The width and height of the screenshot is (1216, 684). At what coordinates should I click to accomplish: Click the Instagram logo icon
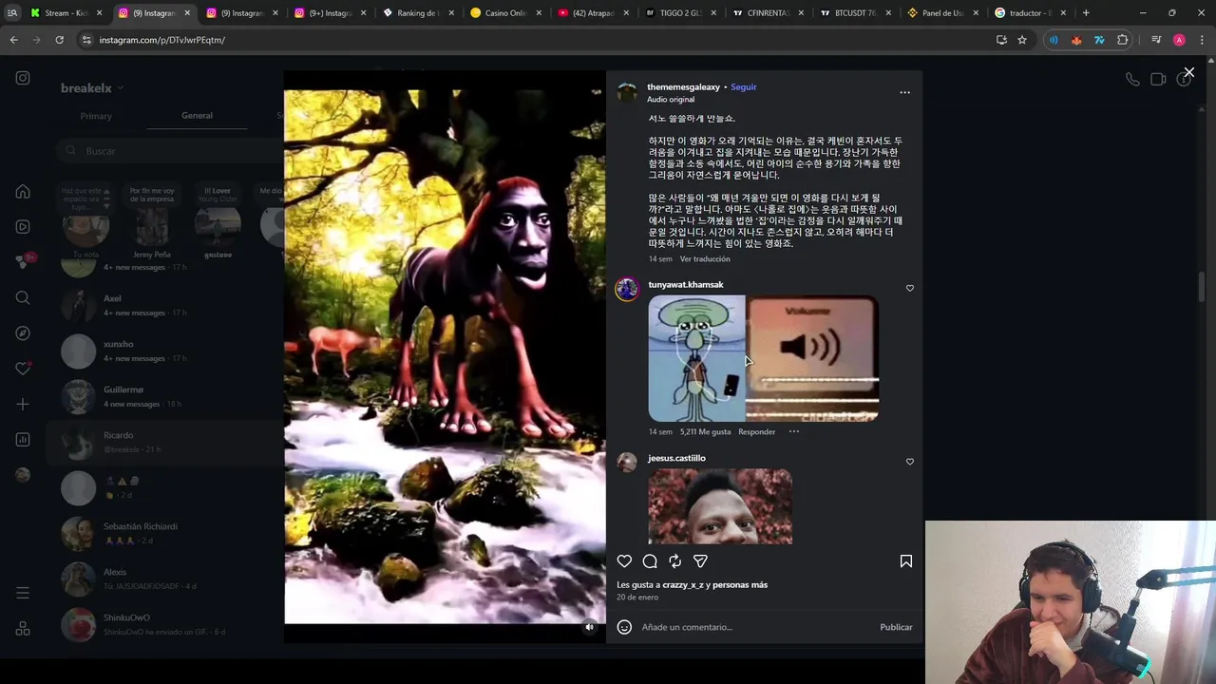pos(23,78)
